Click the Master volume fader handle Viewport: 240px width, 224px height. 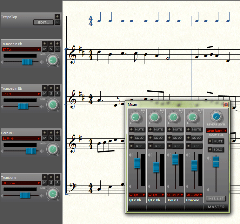216,161
